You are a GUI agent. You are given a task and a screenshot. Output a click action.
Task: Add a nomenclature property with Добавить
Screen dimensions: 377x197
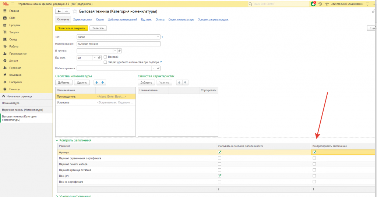click(x=64, y=82)
